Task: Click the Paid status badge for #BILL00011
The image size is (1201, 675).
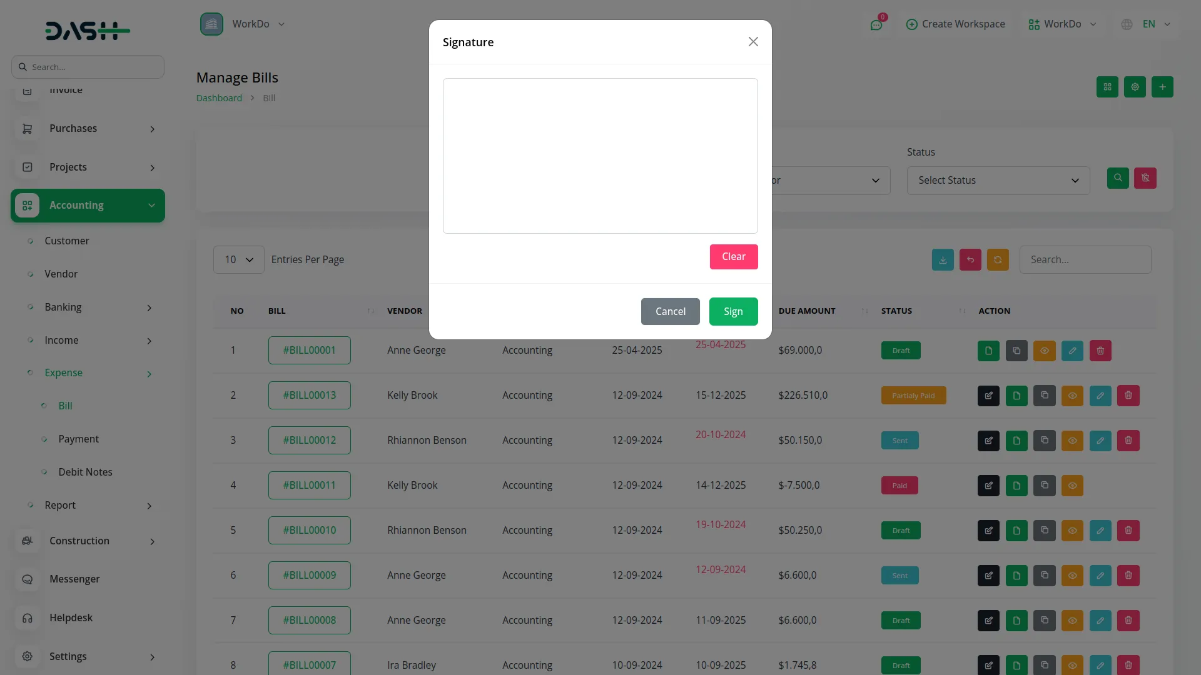Action: tap(899, 486)
